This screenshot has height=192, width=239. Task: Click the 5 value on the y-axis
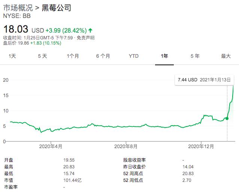click(4, 126)
